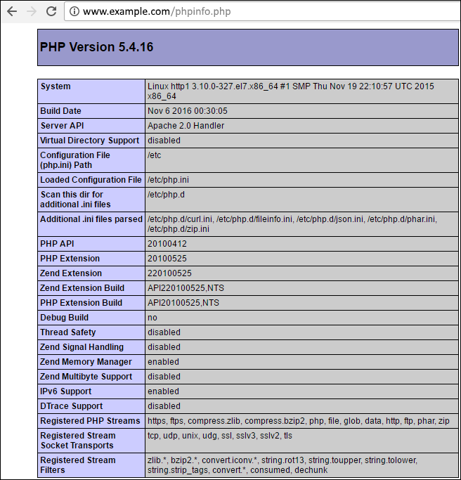Click the Apache 2.0 Handler value

(186, 126)
